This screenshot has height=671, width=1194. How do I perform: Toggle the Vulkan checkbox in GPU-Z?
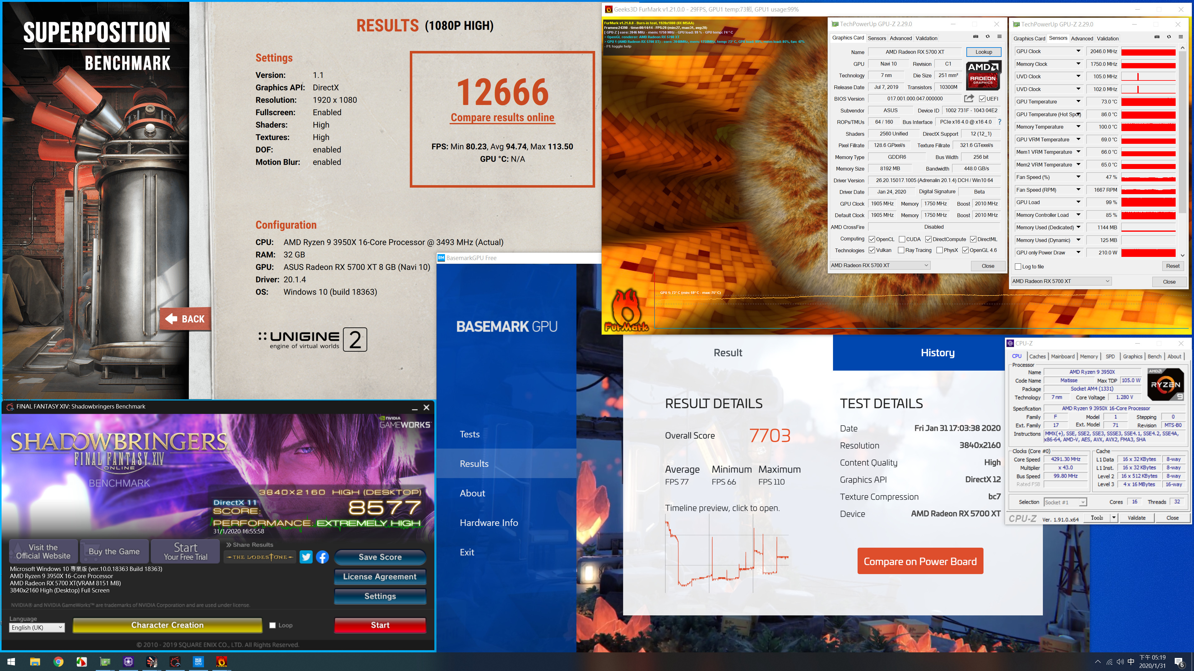872,250
